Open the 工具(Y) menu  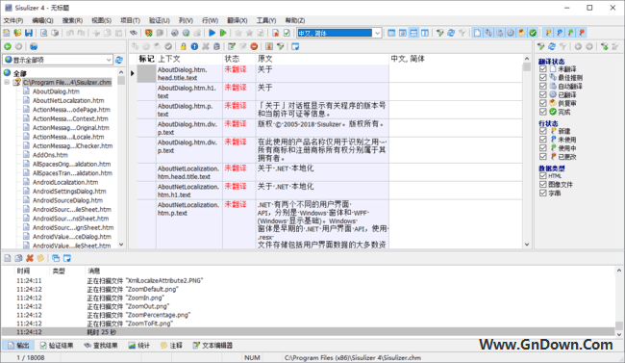pyautogui.click(x=266, y=20)
